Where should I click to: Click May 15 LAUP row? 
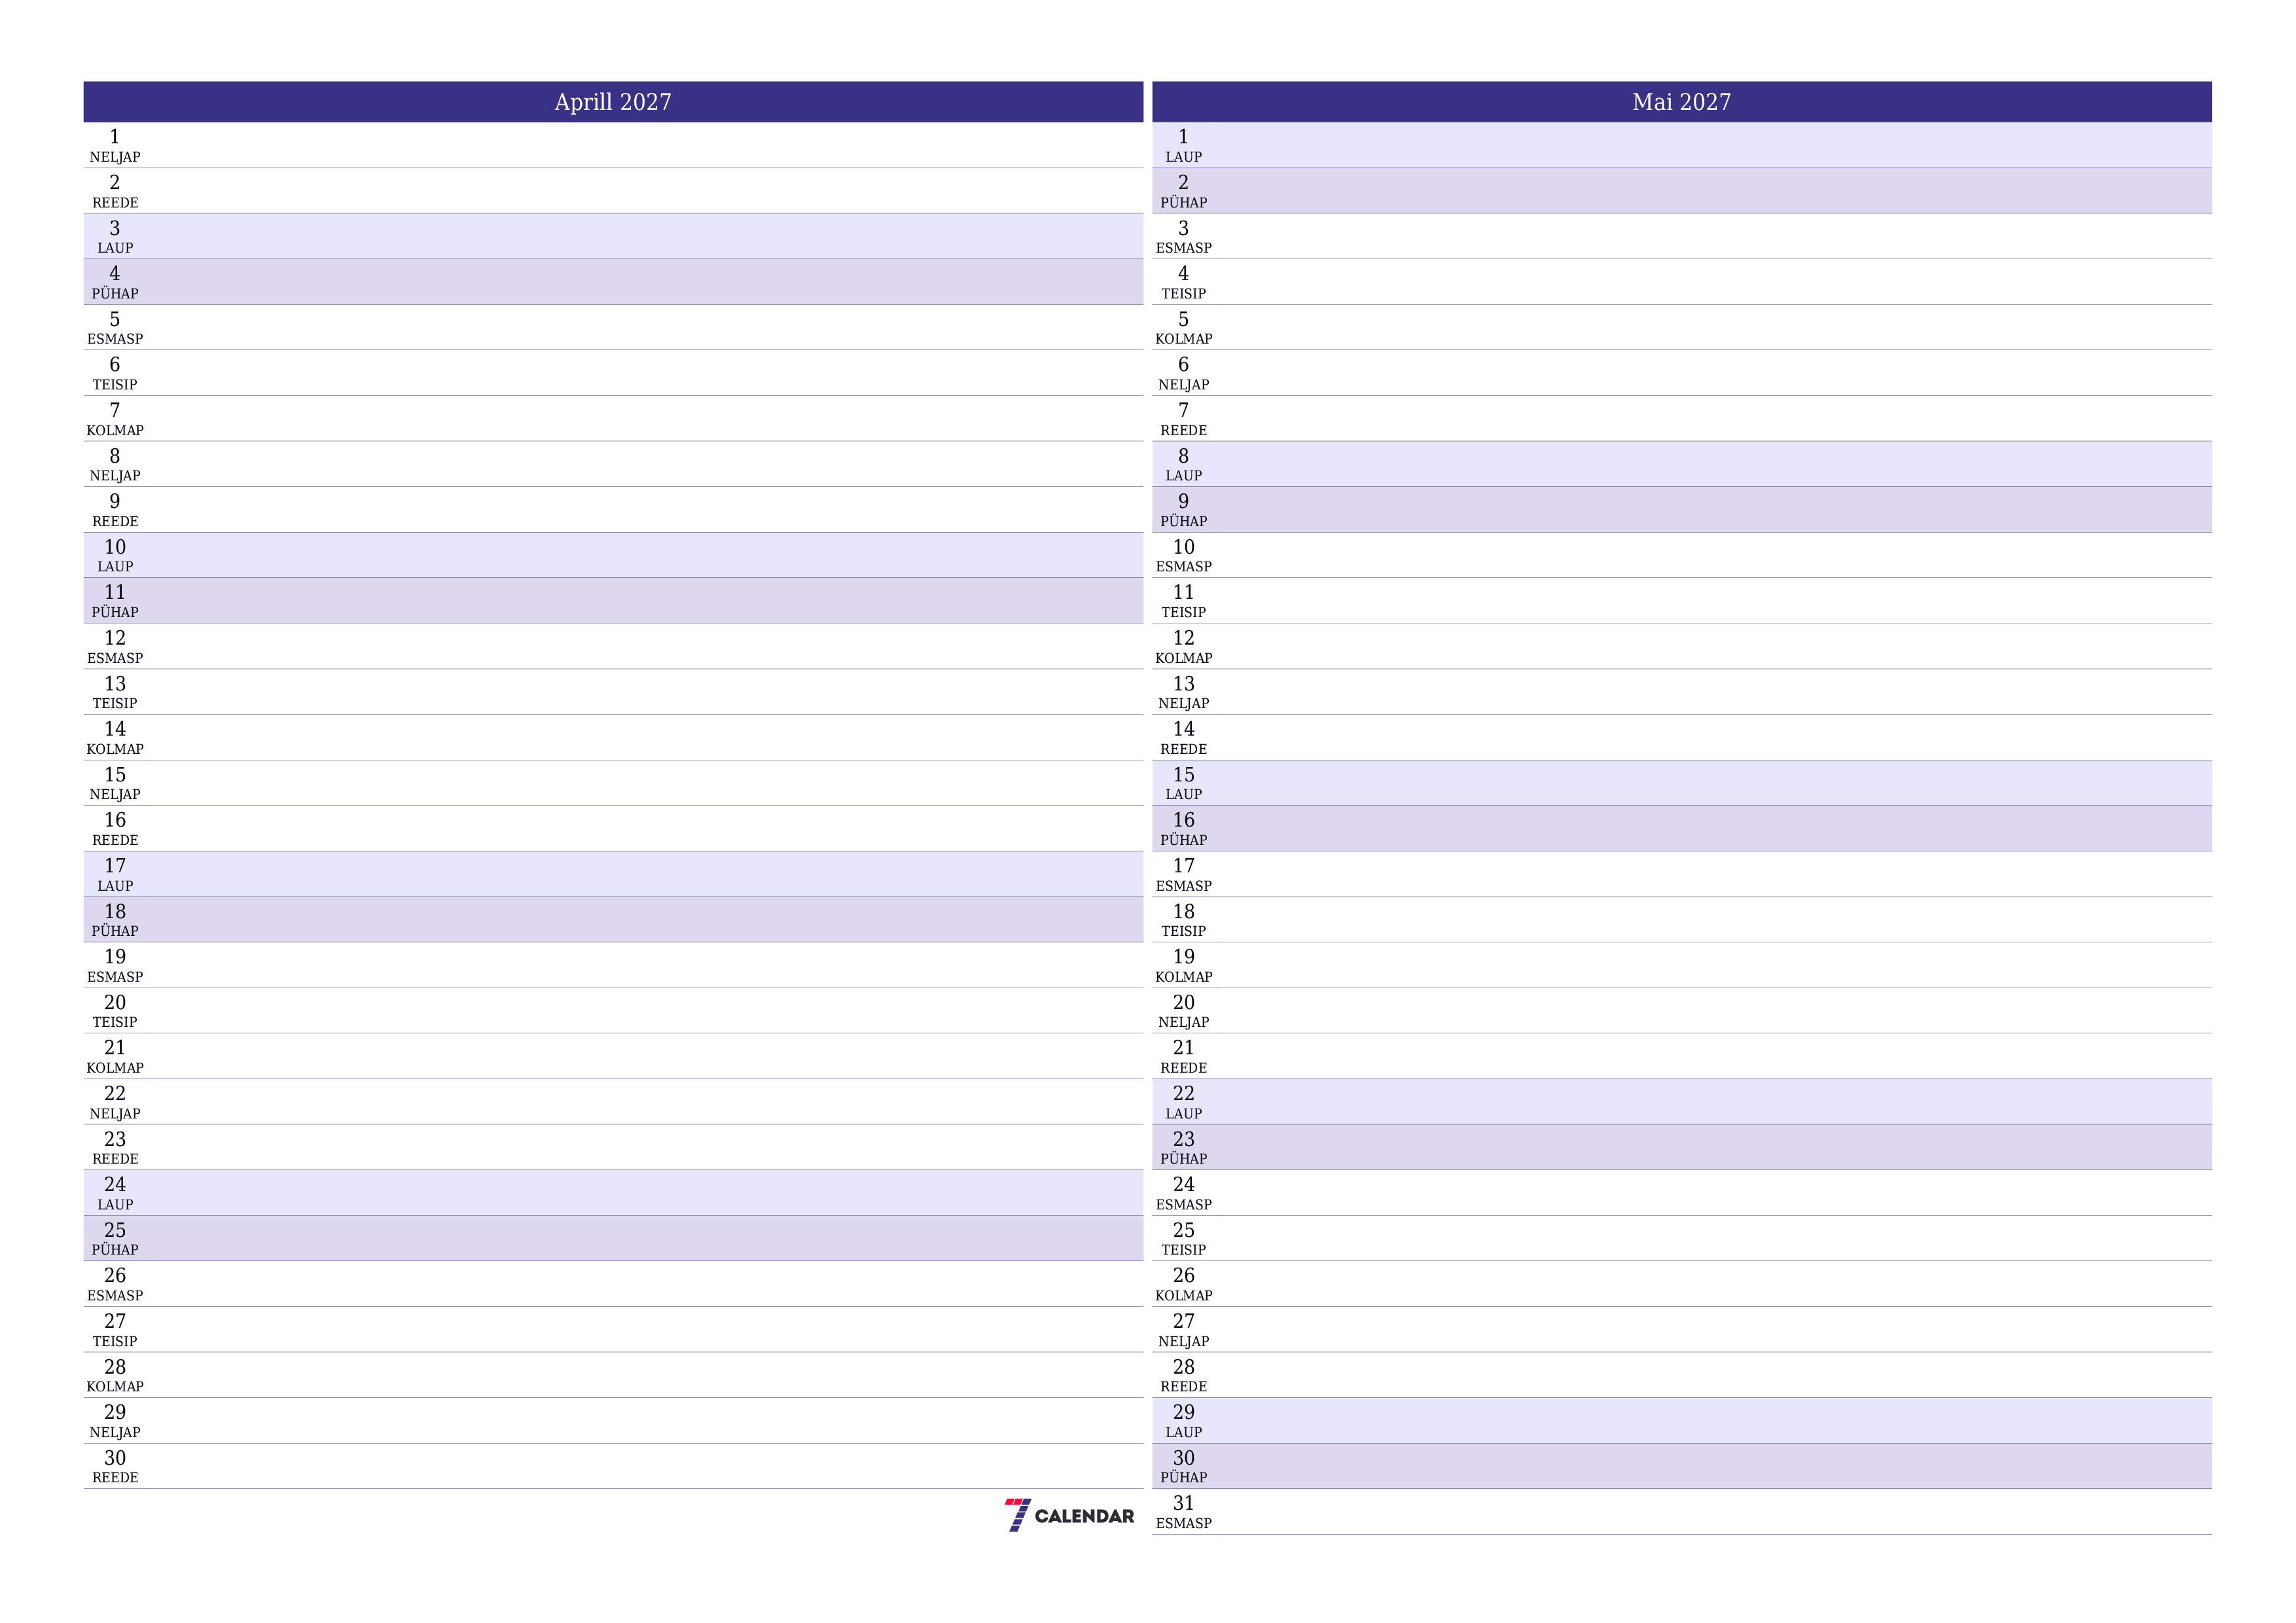click(1682, 782)
